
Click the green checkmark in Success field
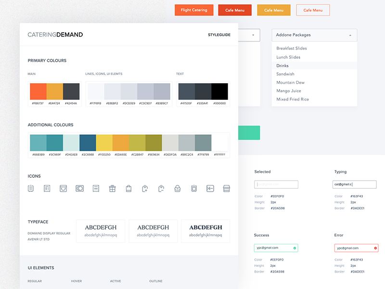point(295,248)
